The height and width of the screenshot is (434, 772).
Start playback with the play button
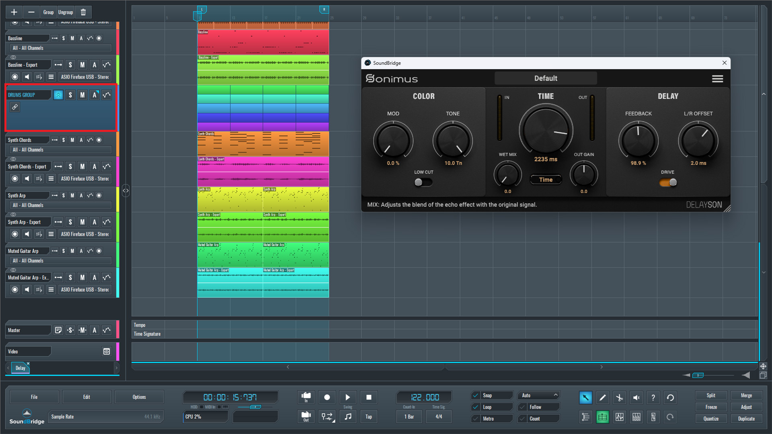point(348,397)
